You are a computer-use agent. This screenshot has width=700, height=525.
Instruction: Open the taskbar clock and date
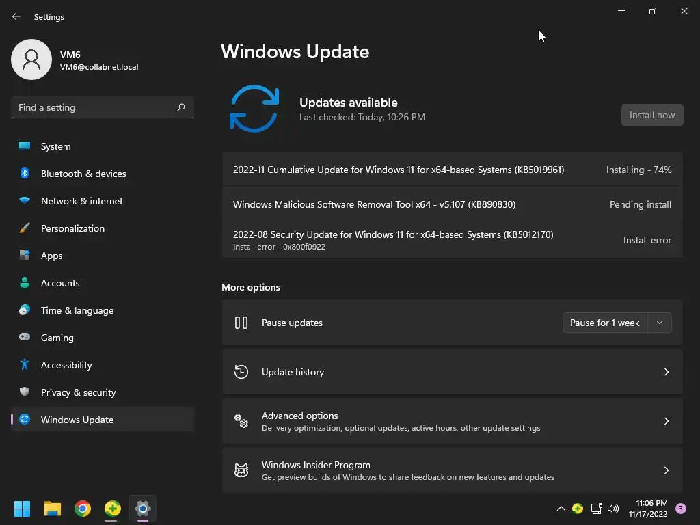(x=648, y=509)
